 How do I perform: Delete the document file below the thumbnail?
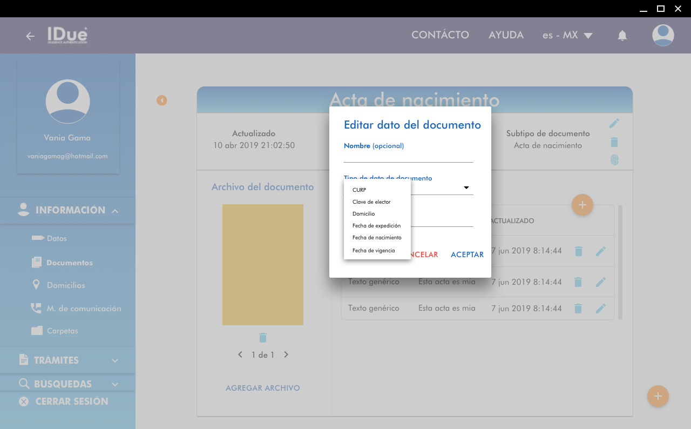tap(263, 338)
